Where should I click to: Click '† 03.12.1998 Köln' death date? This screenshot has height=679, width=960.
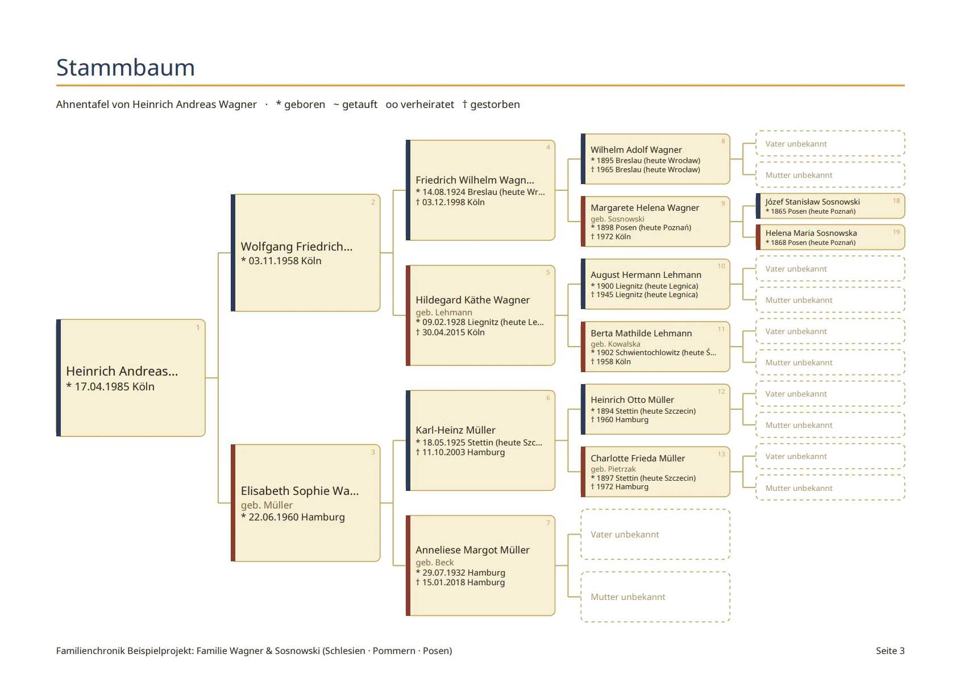[x=450, y=202]
